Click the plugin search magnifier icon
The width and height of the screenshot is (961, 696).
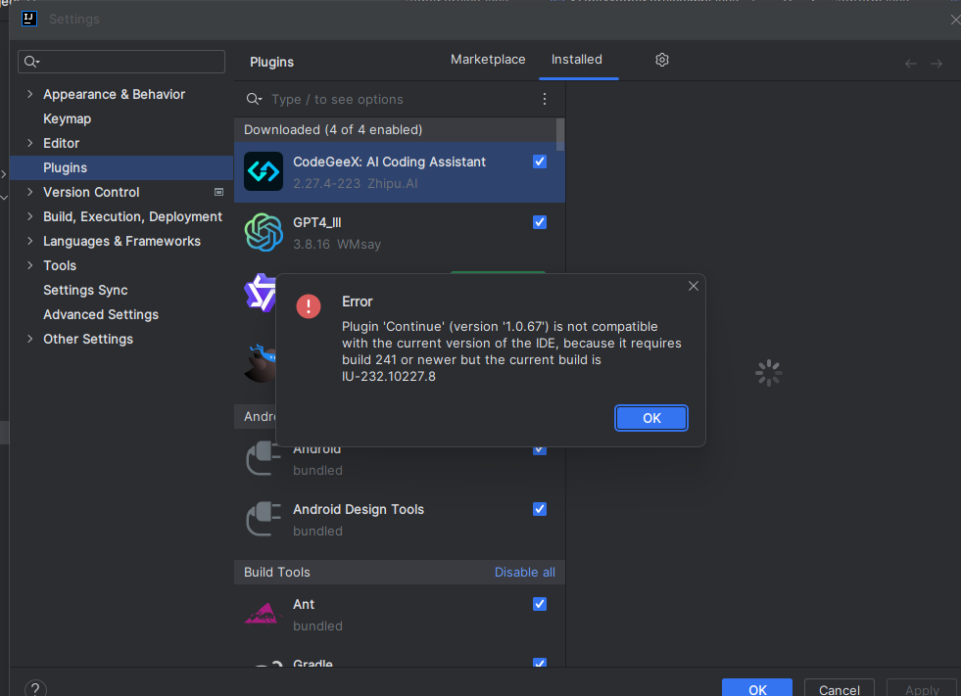(254, 99)
